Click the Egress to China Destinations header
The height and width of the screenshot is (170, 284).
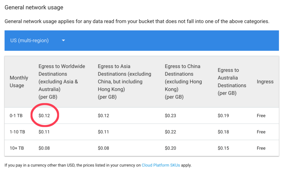pyautogui.click(x=183, y=82)
